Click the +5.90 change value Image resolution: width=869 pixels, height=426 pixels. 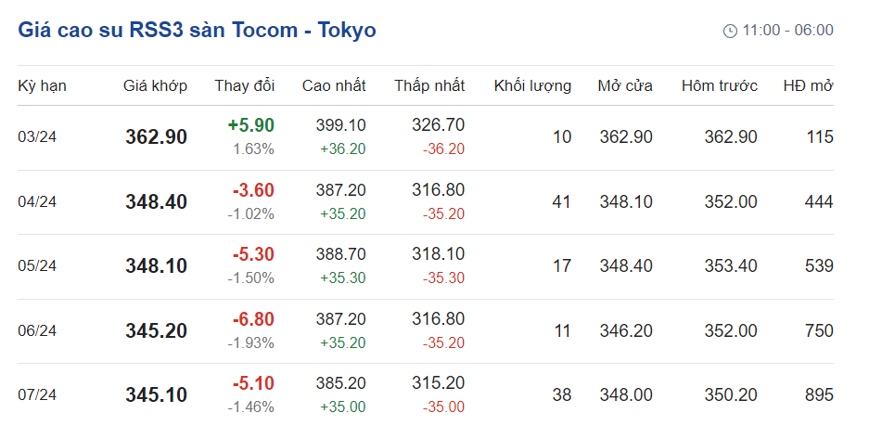coord(250,125)
